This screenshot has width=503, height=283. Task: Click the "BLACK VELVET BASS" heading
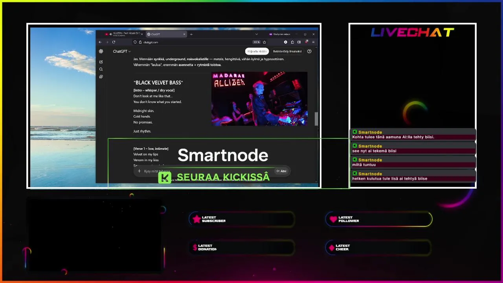click(x=158, y=83)
